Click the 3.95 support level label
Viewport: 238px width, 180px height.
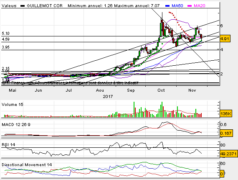tap(5, 47)
